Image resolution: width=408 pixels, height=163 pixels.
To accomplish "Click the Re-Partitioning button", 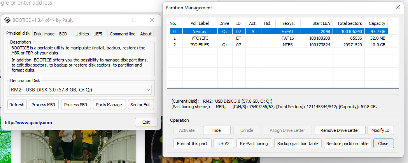I will [x=254, y=144].
